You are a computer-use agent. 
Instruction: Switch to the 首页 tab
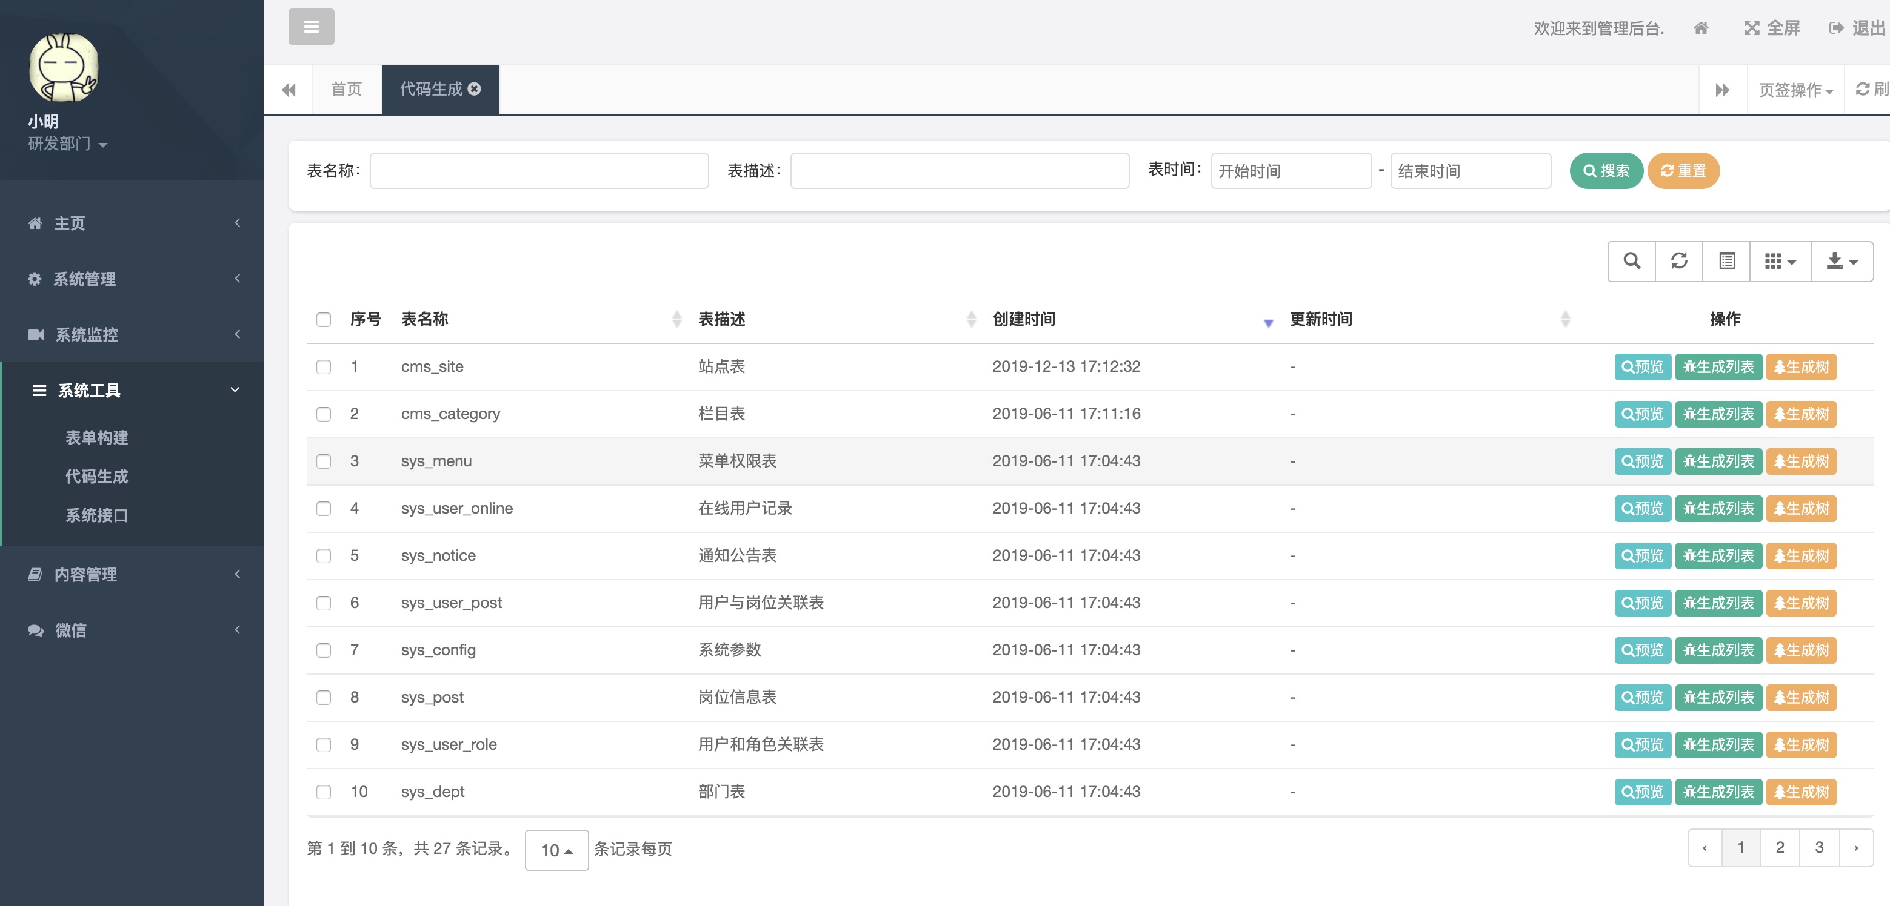pos(346,88)
